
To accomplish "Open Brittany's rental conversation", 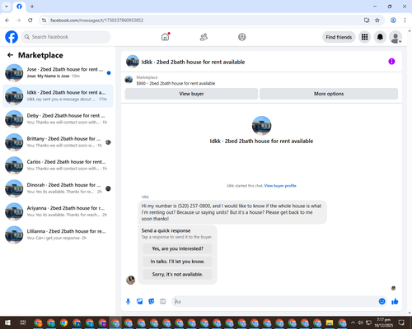I will click(x=58, y=142).
